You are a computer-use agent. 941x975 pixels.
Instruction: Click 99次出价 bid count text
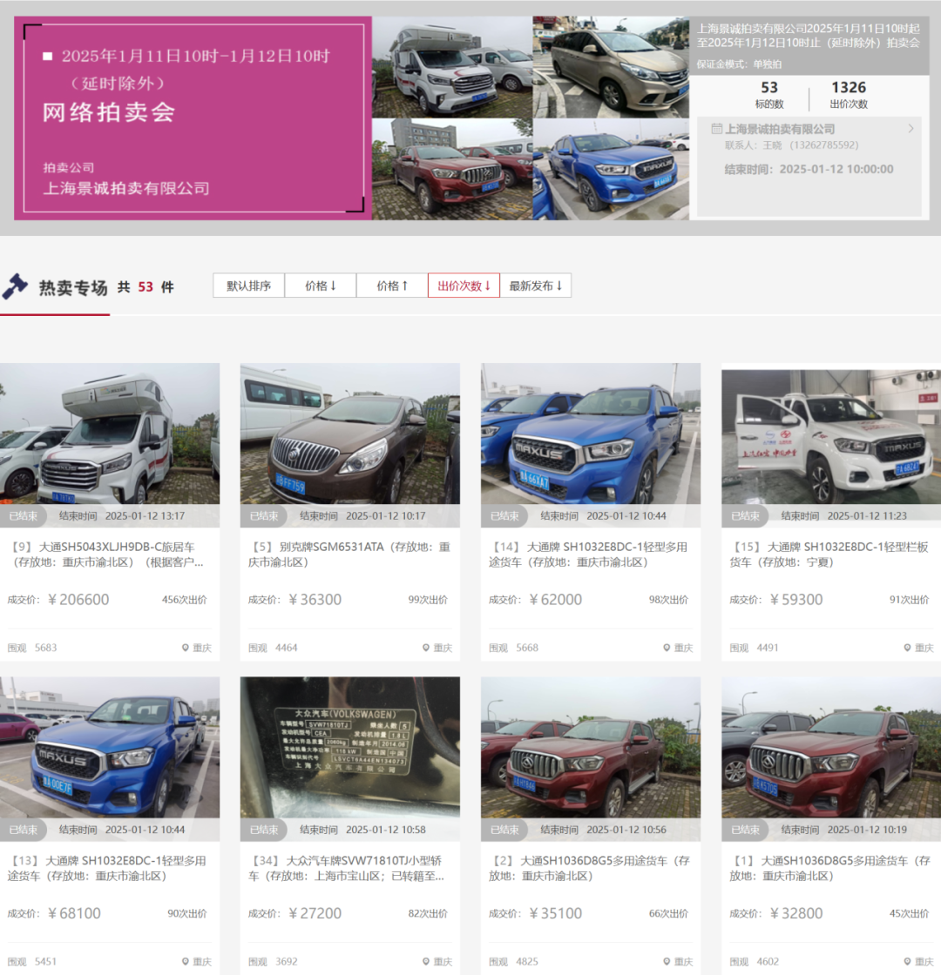tap(428, 600)
